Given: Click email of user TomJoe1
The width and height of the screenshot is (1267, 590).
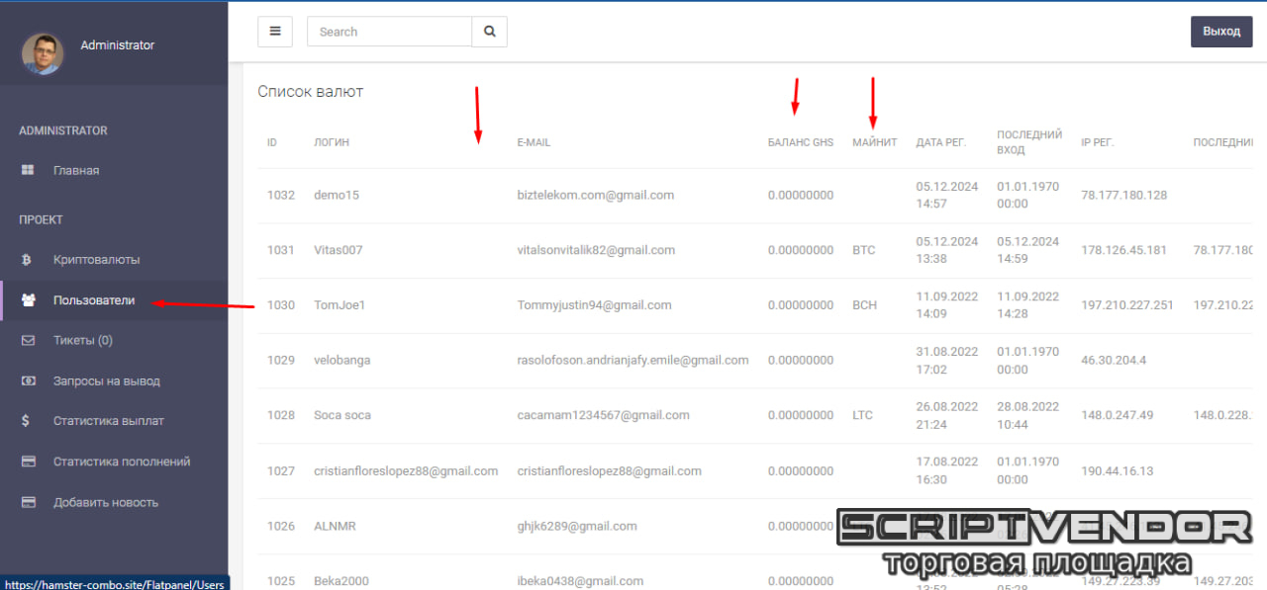Looking at the screenshot, I should [x=594, y=305].
